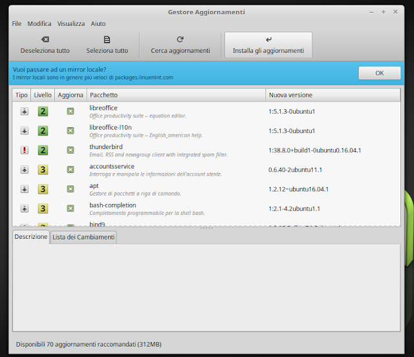Uncheck the accountsservice update checkbox
Viewport: 414px width, 357px height.
point(71,170)
